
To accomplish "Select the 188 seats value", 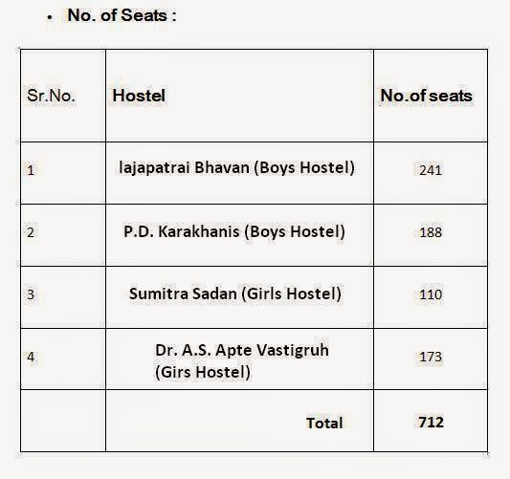I will coord(431,232).
